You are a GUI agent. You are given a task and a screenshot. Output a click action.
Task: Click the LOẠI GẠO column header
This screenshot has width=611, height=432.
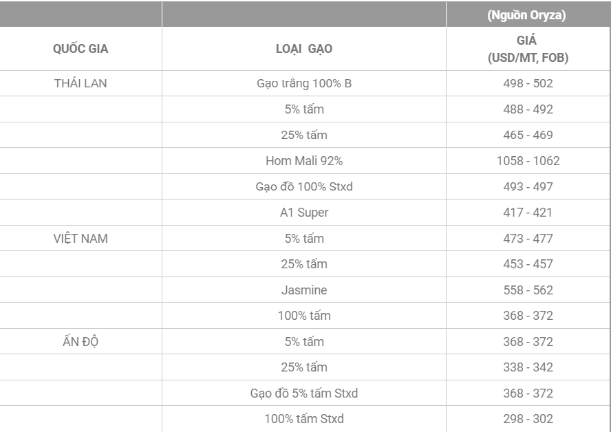click(x=304, y=49)
